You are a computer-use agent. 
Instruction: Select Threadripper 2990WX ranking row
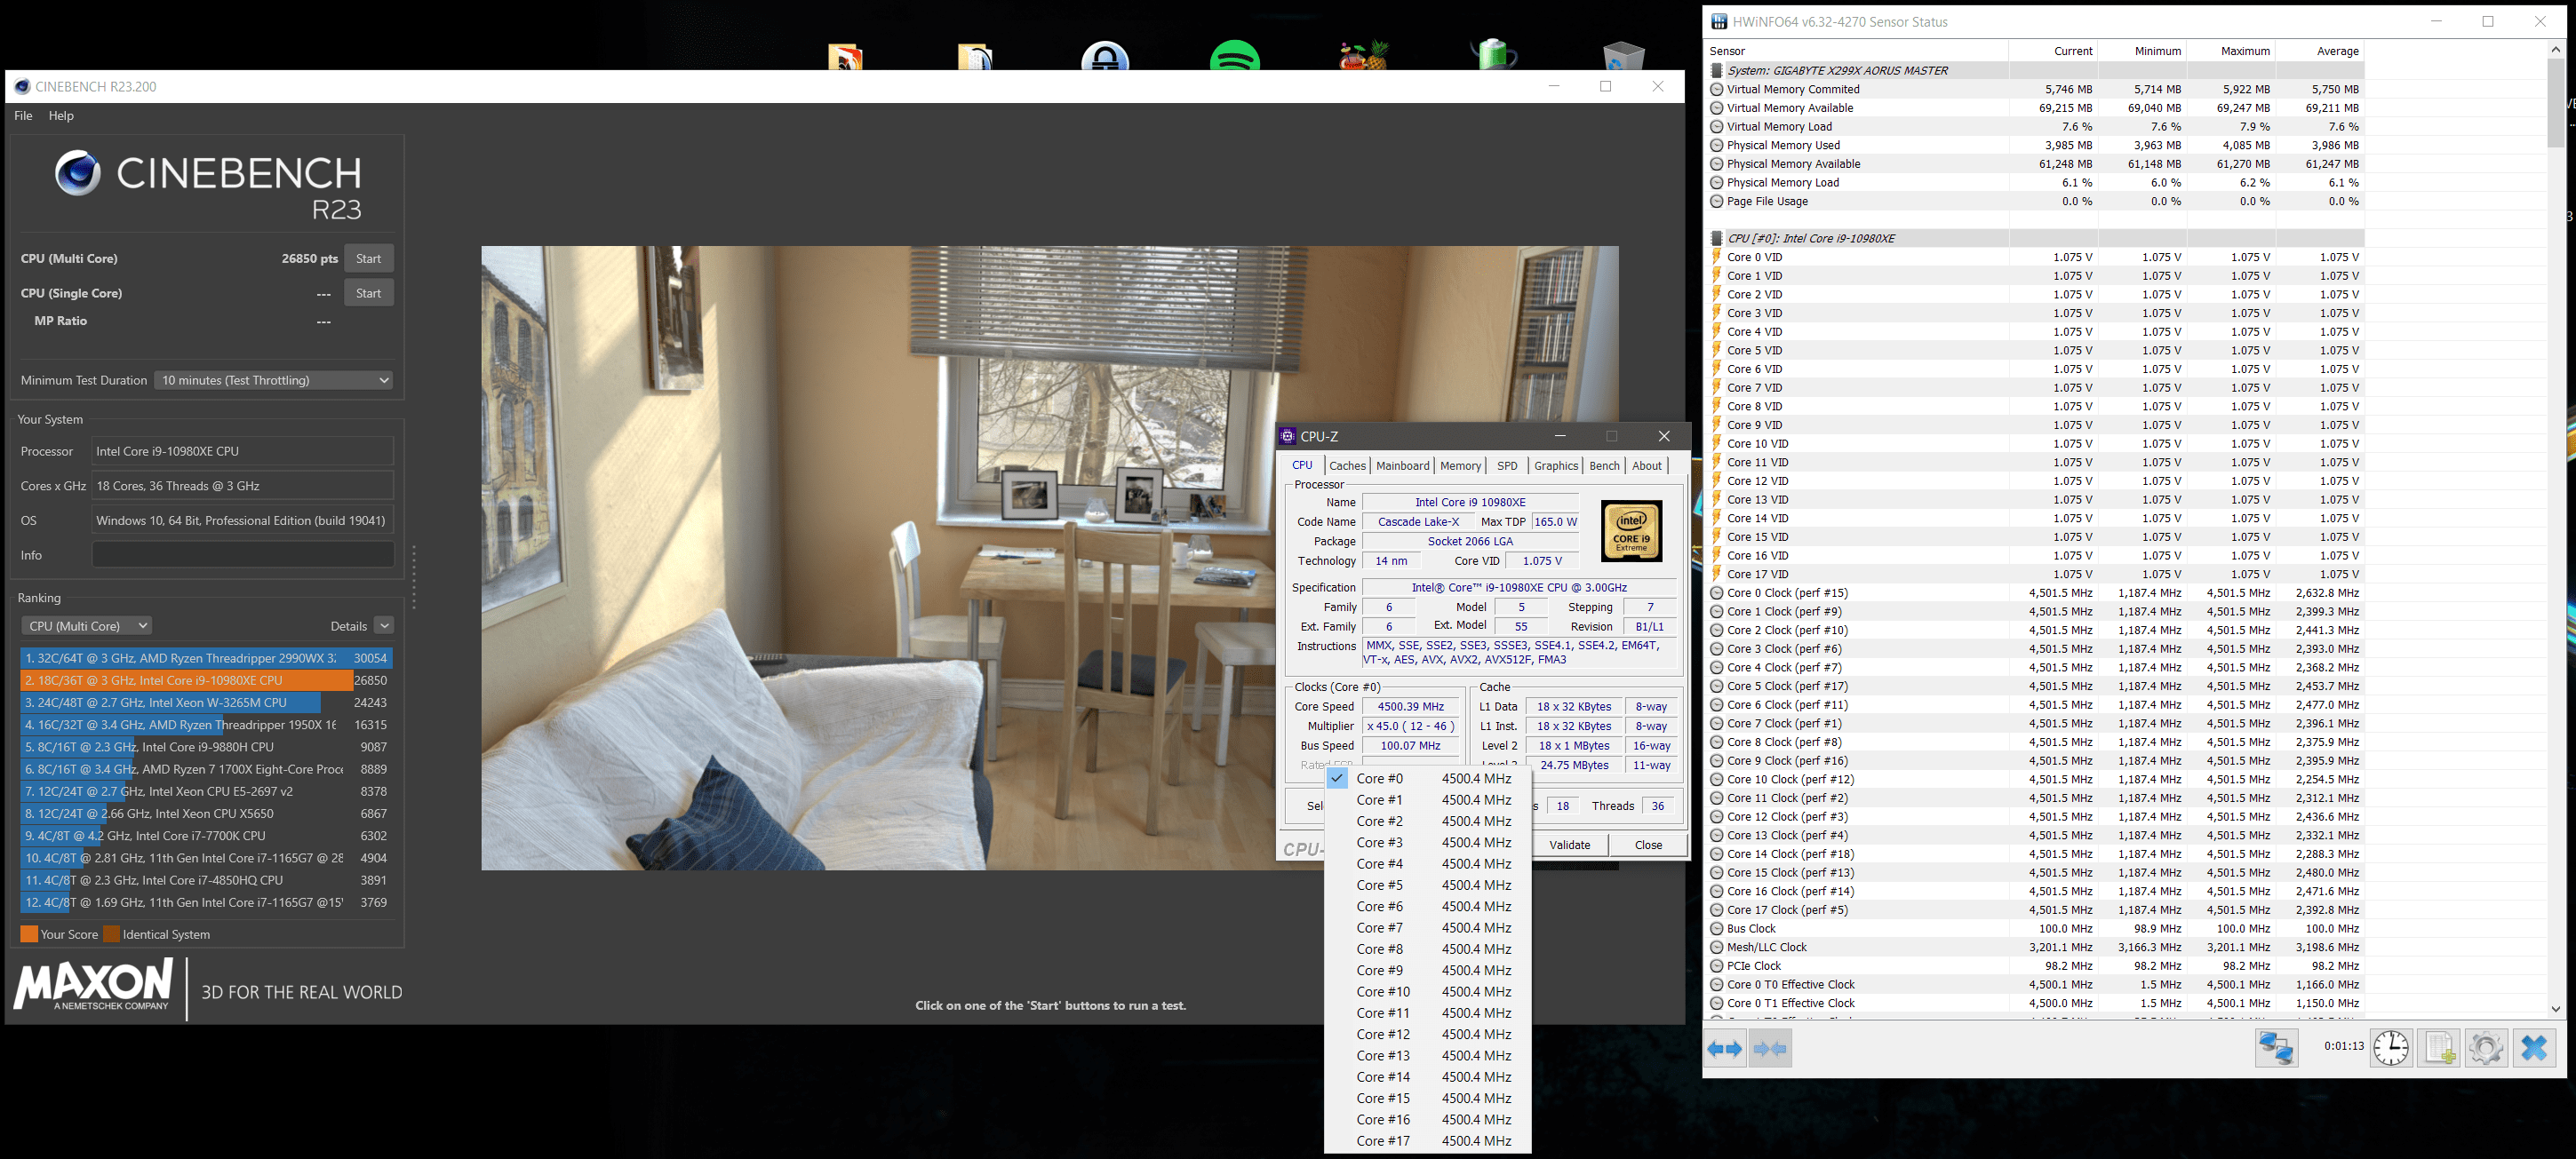(x=206, y=657)
